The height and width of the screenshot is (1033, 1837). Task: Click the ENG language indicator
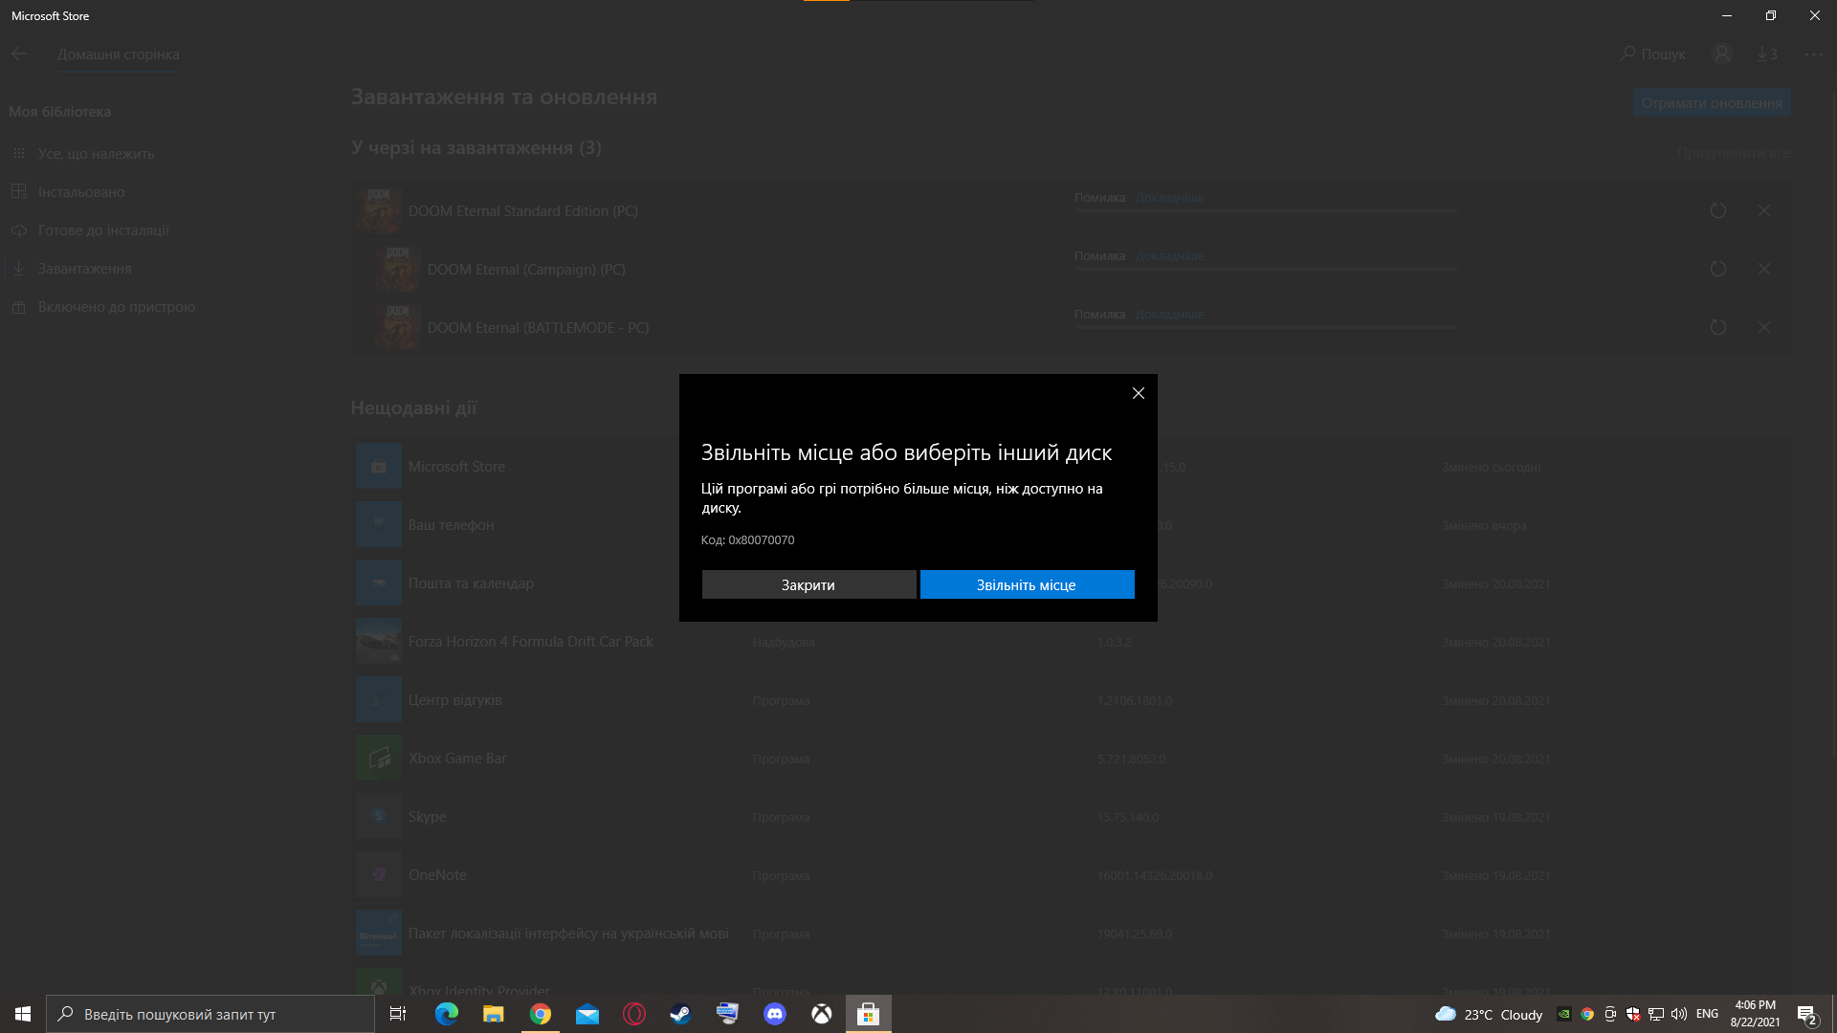pos(1707,1014)
